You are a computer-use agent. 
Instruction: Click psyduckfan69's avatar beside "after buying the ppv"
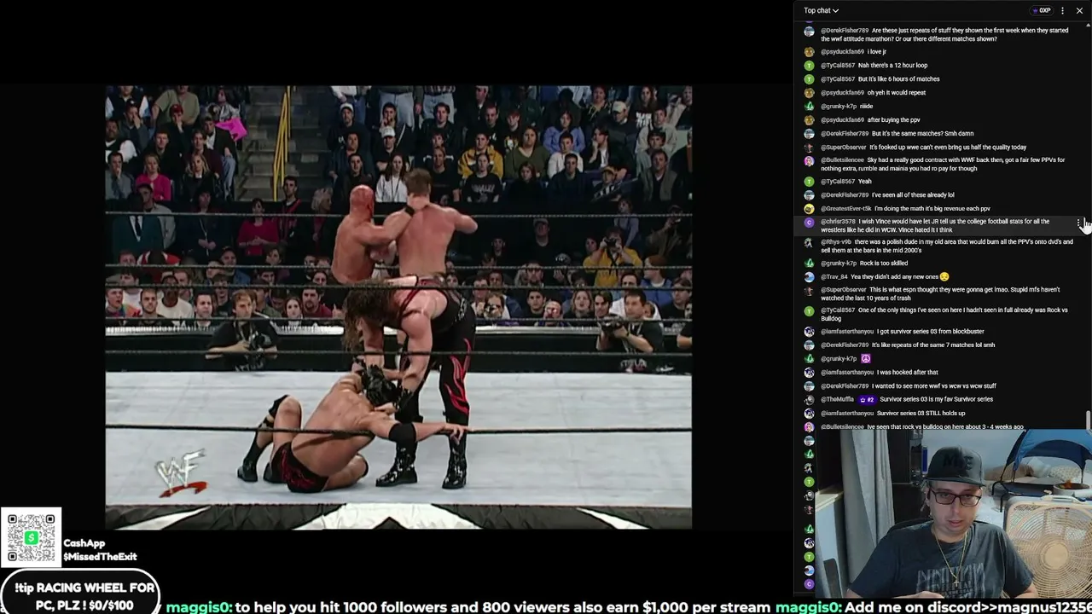(x=809, y=120)
